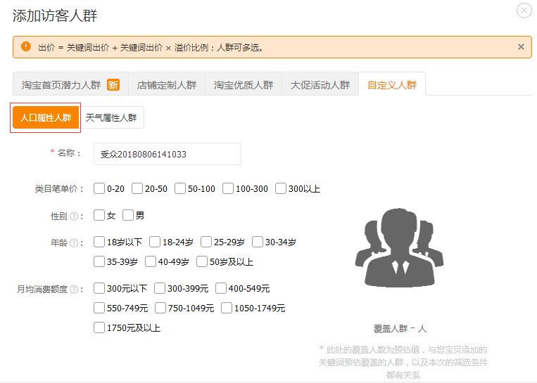Click the 覆盖人群 - 人 text
This screenshot has height=383, width=537.
tap(400, 329)
